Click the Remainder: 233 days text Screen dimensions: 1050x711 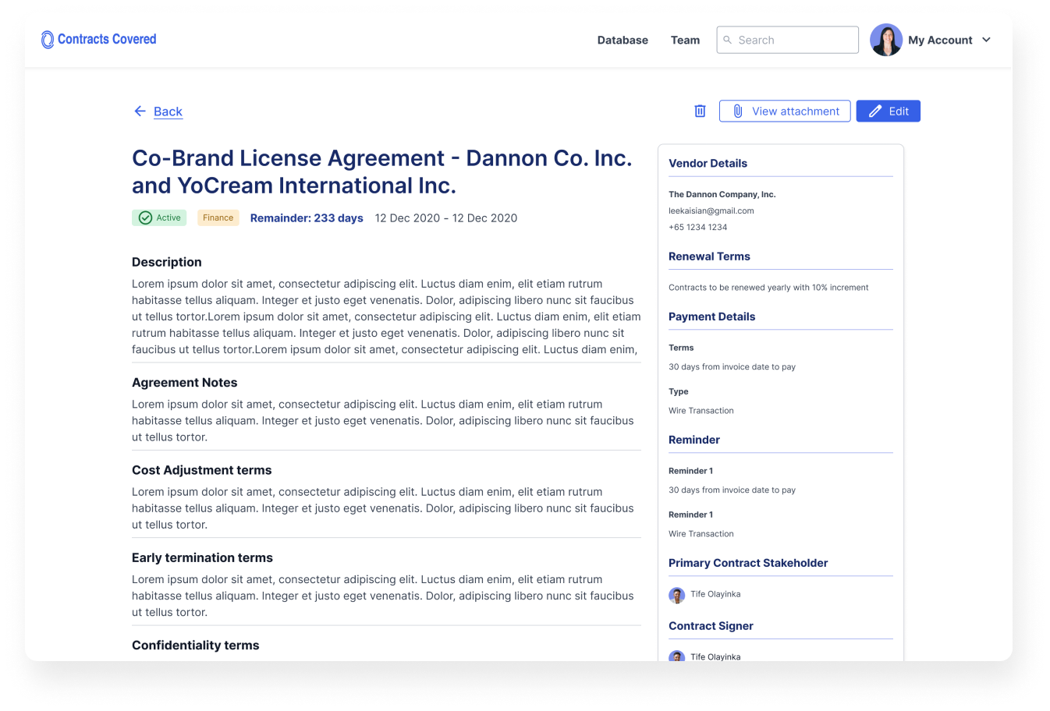pos(307,218)
